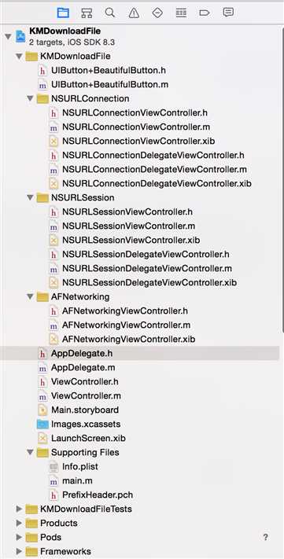The image size is (284, 559).
Task: Collapse the NSURLSession group triangle
Action: tap(31, 197)
